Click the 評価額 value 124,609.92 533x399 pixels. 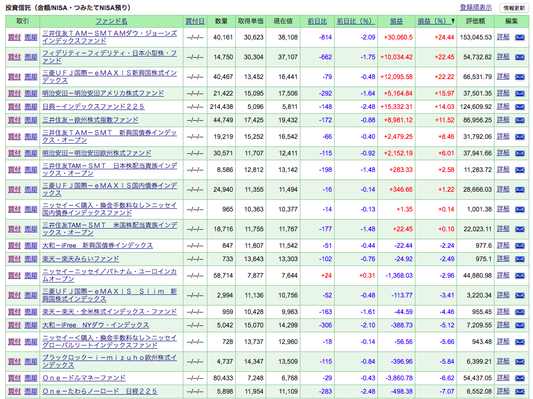[476, 107]
